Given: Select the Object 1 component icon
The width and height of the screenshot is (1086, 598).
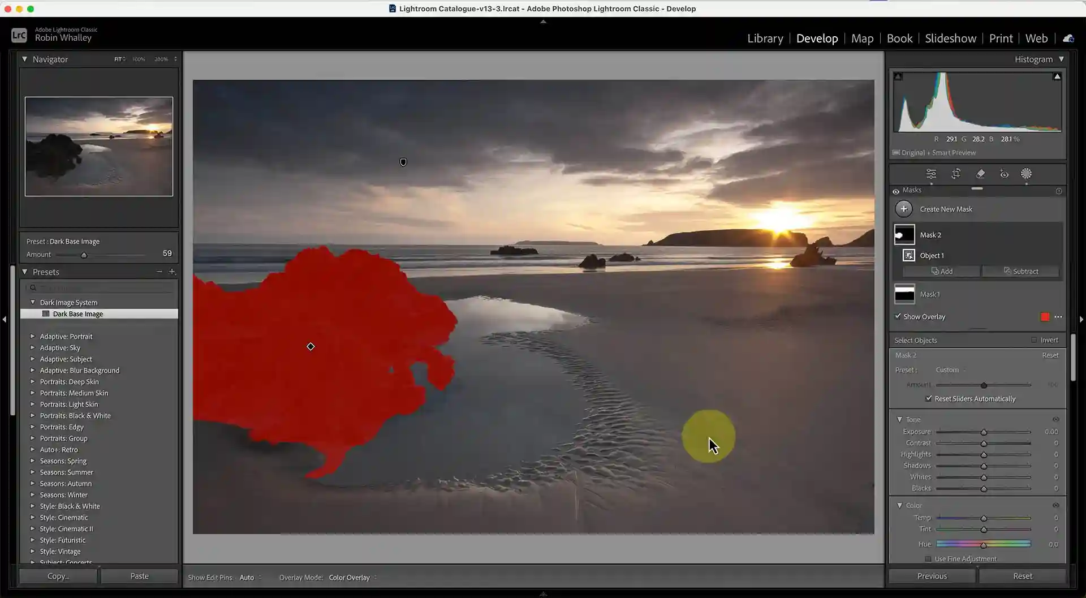Looking at the screenshot, I should tap(908, 255).
